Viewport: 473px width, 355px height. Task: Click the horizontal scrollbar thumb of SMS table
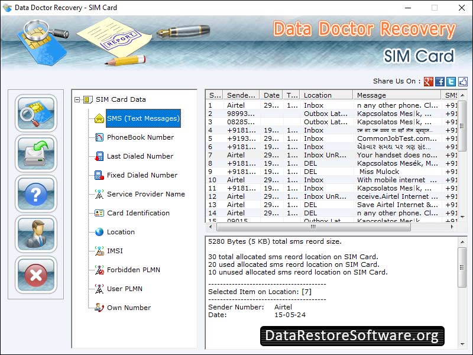(313, 227)
